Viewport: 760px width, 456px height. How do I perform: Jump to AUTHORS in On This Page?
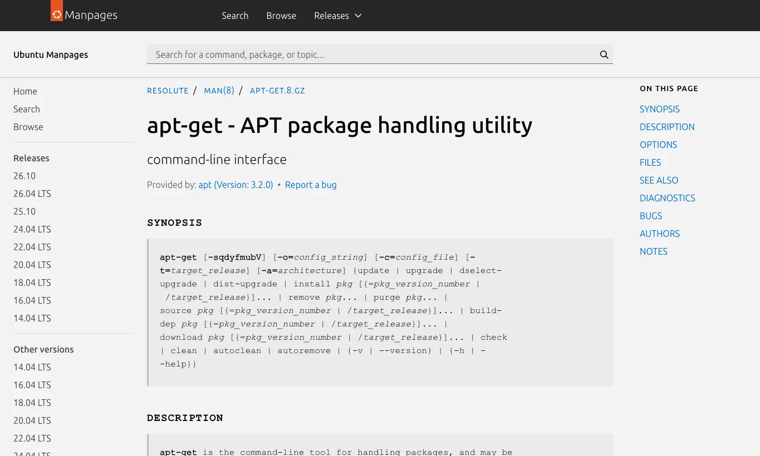coord(660,234)
